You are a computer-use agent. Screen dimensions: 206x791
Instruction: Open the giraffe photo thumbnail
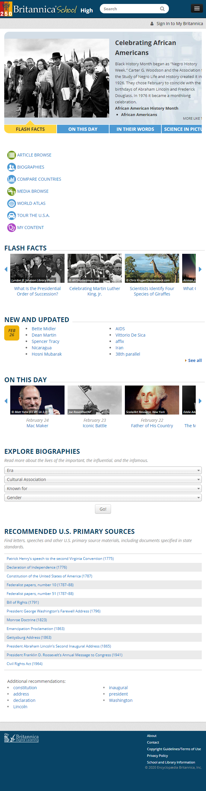(152, 268)
